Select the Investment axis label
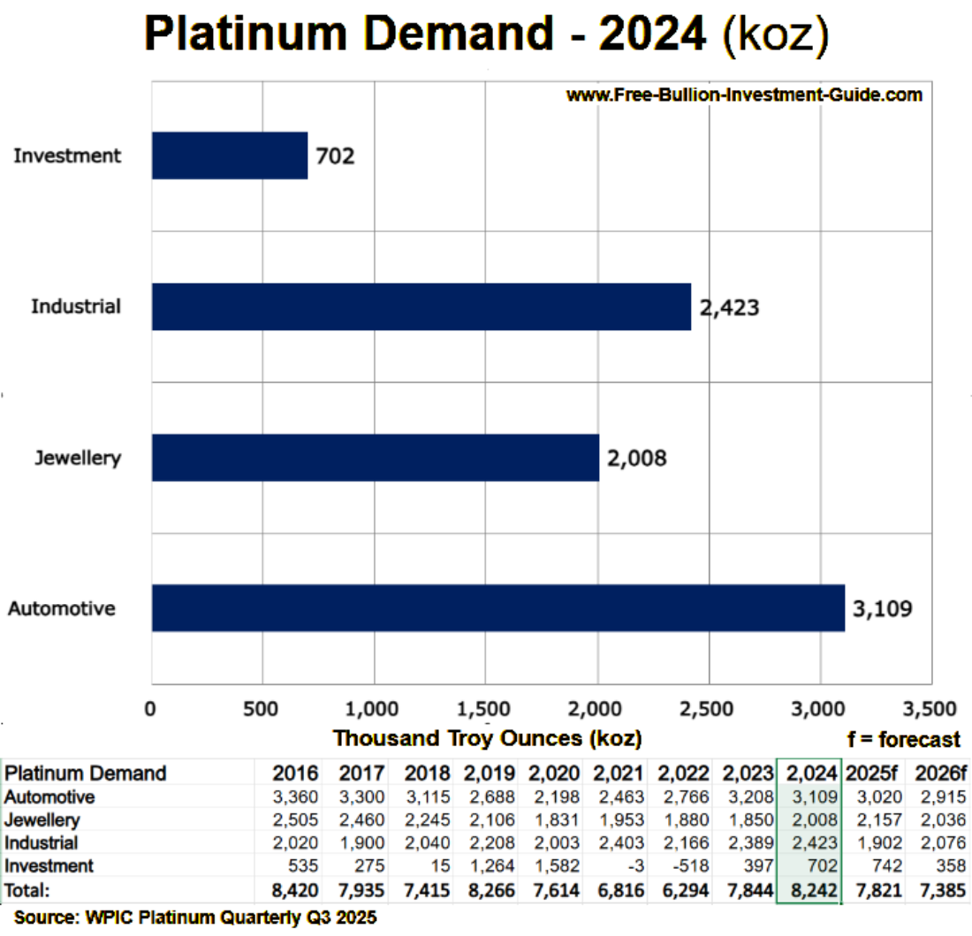The image size is (972, 936). tap(68, 156)
